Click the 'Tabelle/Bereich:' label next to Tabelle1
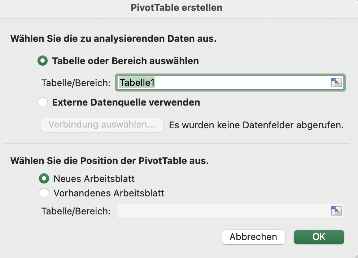 click(x=76, y=83)
